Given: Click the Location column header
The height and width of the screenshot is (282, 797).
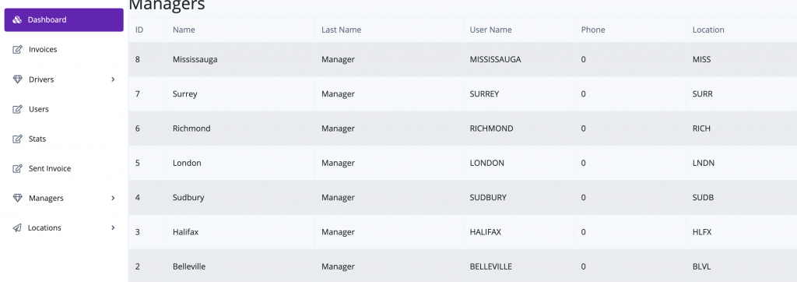Looking at the screenshot, I should click(x=708, y=30).
